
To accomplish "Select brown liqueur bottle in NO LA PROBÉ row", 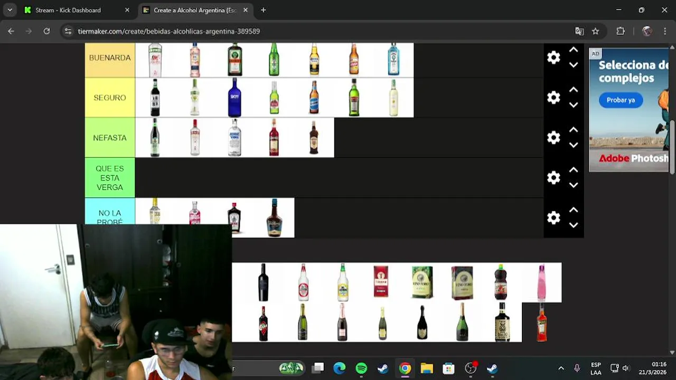I will click(x=274, y=217).
